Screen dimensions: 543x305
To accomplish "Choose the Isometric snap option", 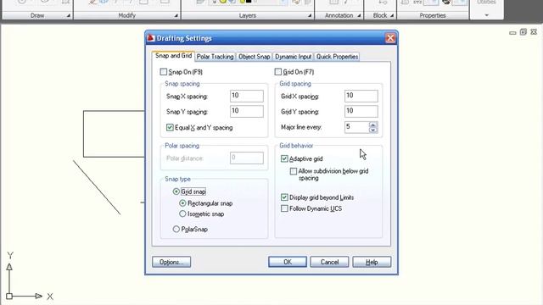I will (x=182, y=214).
